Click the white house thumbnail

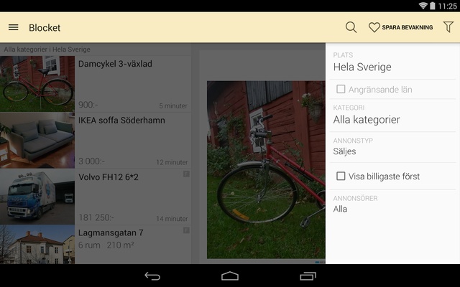pos(37,245)
